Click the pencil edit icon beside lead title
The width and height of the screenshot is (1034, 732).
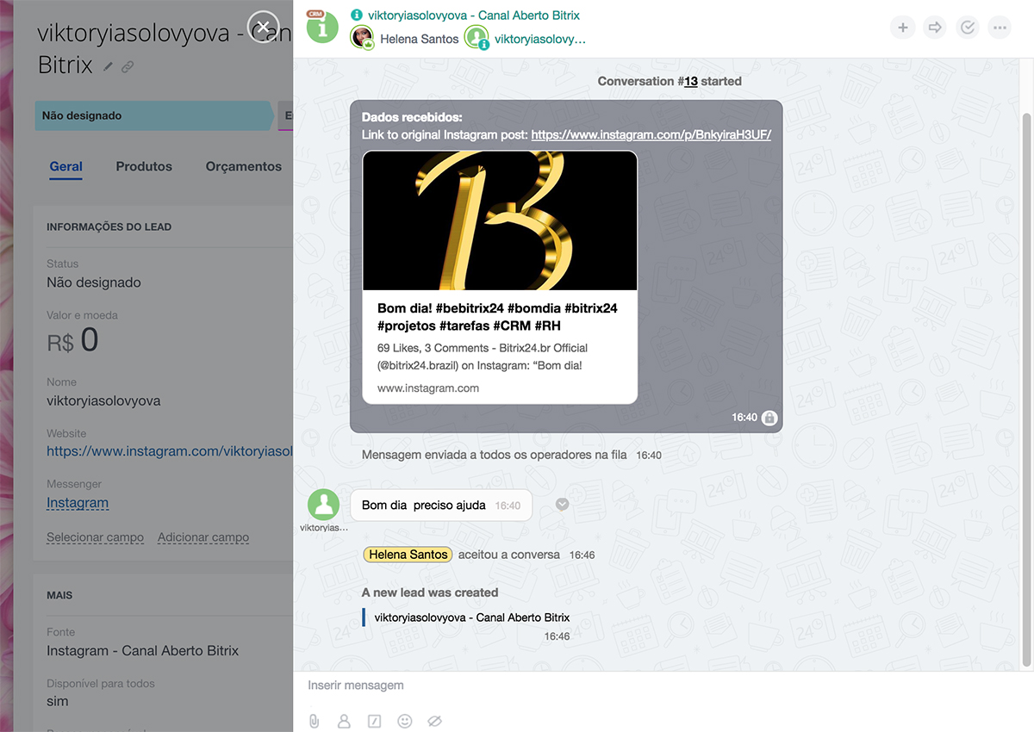pos(109,66)
